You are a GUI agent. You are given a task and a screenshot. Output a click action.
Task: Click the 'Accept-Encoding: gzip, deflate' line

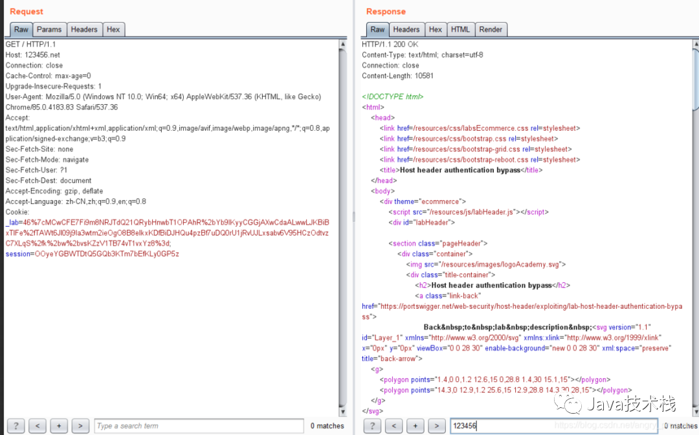[x=54, y=191]
